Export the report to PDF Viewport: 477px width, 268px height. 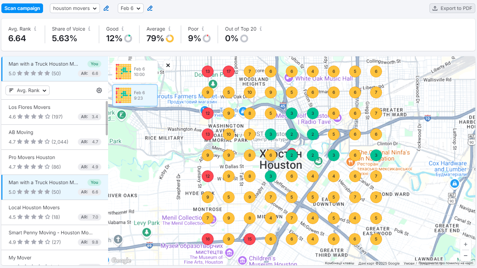click(x=452, y=8)
